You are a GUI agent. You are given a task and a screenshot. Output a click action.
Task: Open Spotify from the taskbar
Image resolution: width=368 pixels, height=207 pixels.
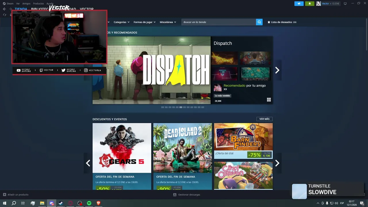click(x=89, y=203)
